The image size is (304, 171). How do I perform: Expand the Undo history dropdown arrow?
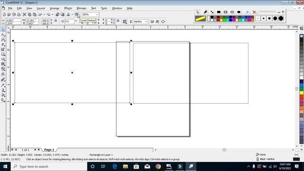(x=44, y=15)
